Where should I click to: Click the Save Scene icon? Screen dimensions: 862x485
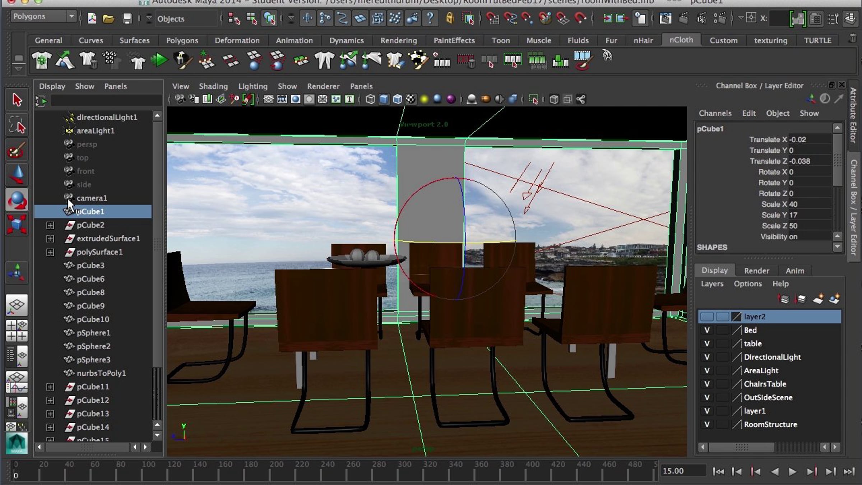(127, 18)
